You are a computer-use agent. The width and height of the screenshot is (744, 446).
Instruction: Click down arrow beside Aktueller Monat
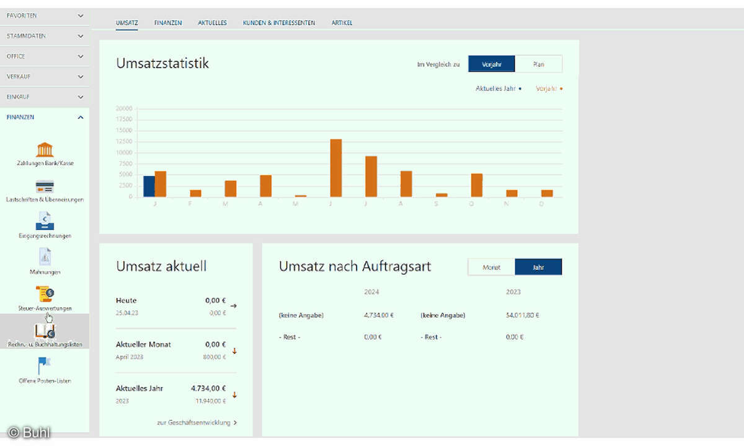coord(234,351)
